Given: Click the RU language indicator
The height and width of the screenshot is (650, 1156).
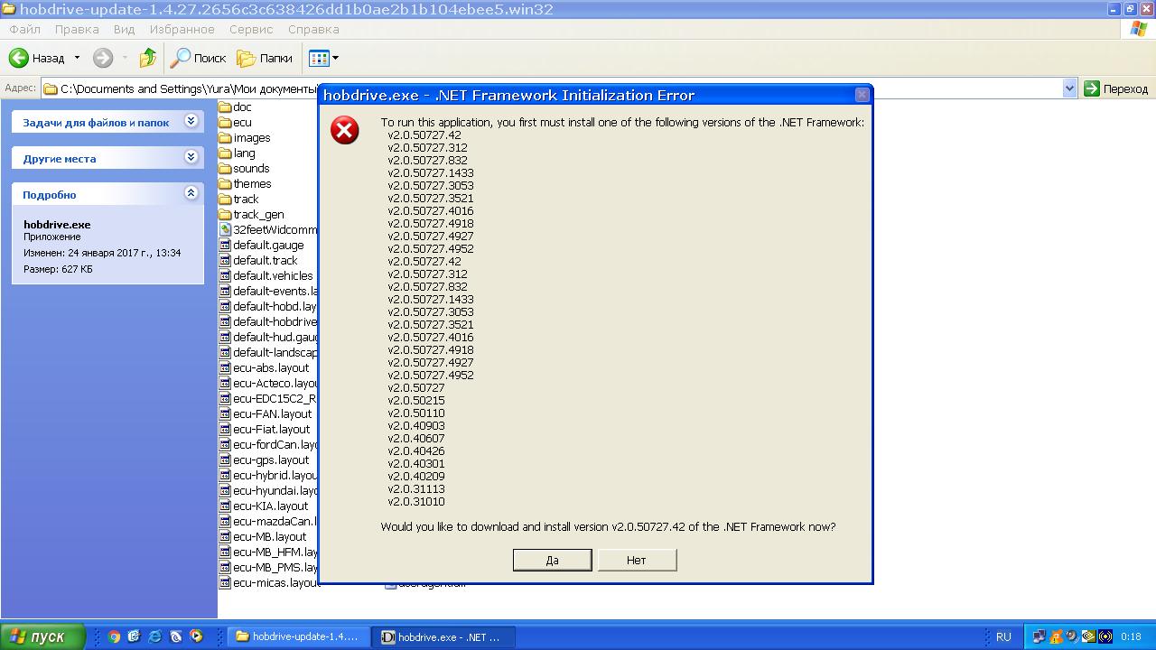Looking at the screenshot, I should click(1003, 636).
